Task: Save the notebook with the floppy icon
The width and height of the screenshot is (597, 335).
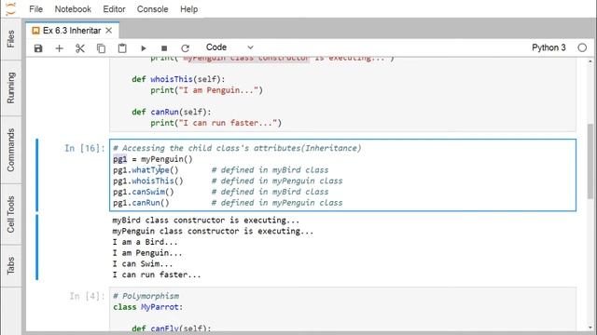Action: (38, 48)
